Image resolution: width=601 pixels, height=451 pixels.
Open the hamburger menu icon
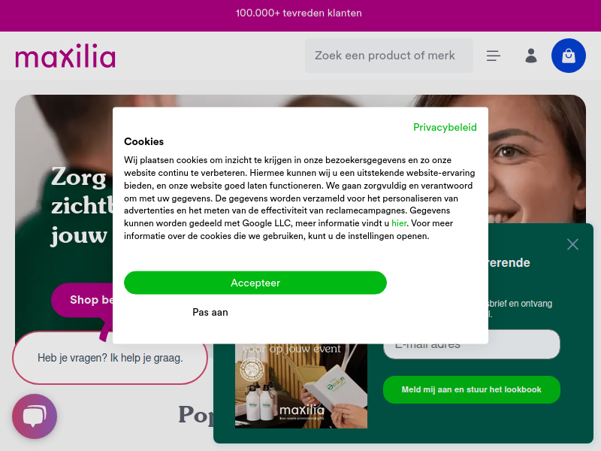tap(494, 56)
